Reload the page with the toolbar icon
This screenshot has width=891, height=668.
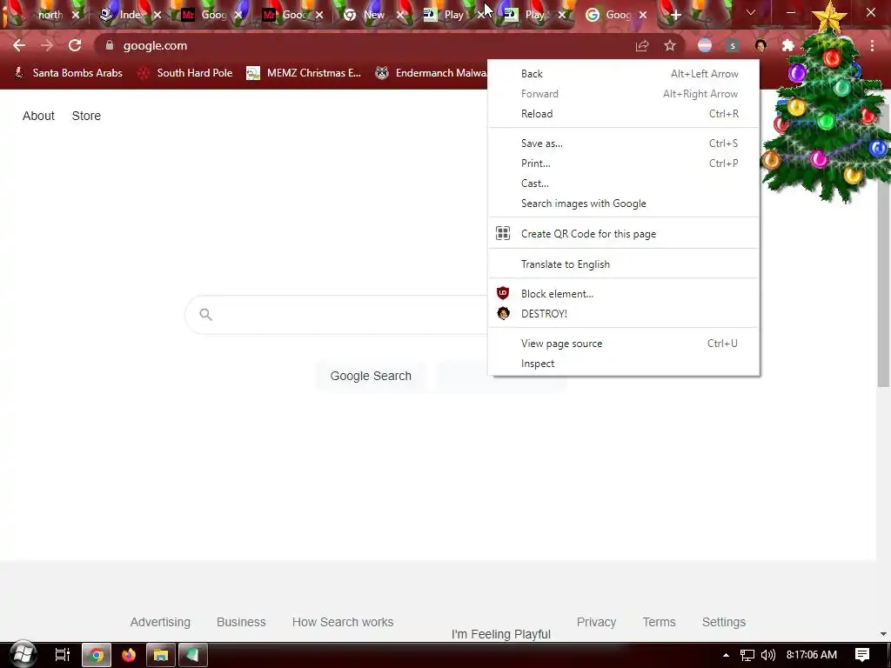[75, 45]
